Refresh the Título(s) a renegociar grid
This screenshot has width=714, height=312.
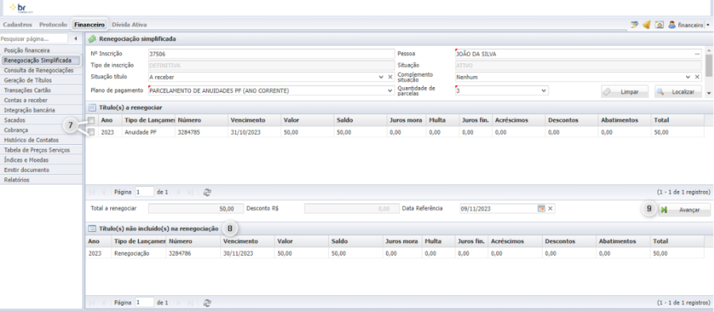pos(207,192)
